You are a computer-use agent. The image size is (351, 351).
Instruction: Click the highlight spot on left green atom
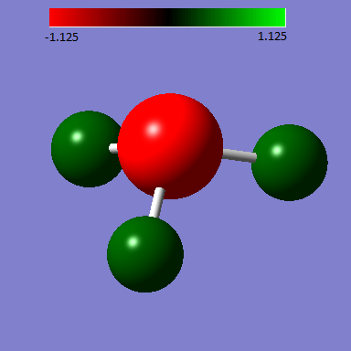click(77, 136)
